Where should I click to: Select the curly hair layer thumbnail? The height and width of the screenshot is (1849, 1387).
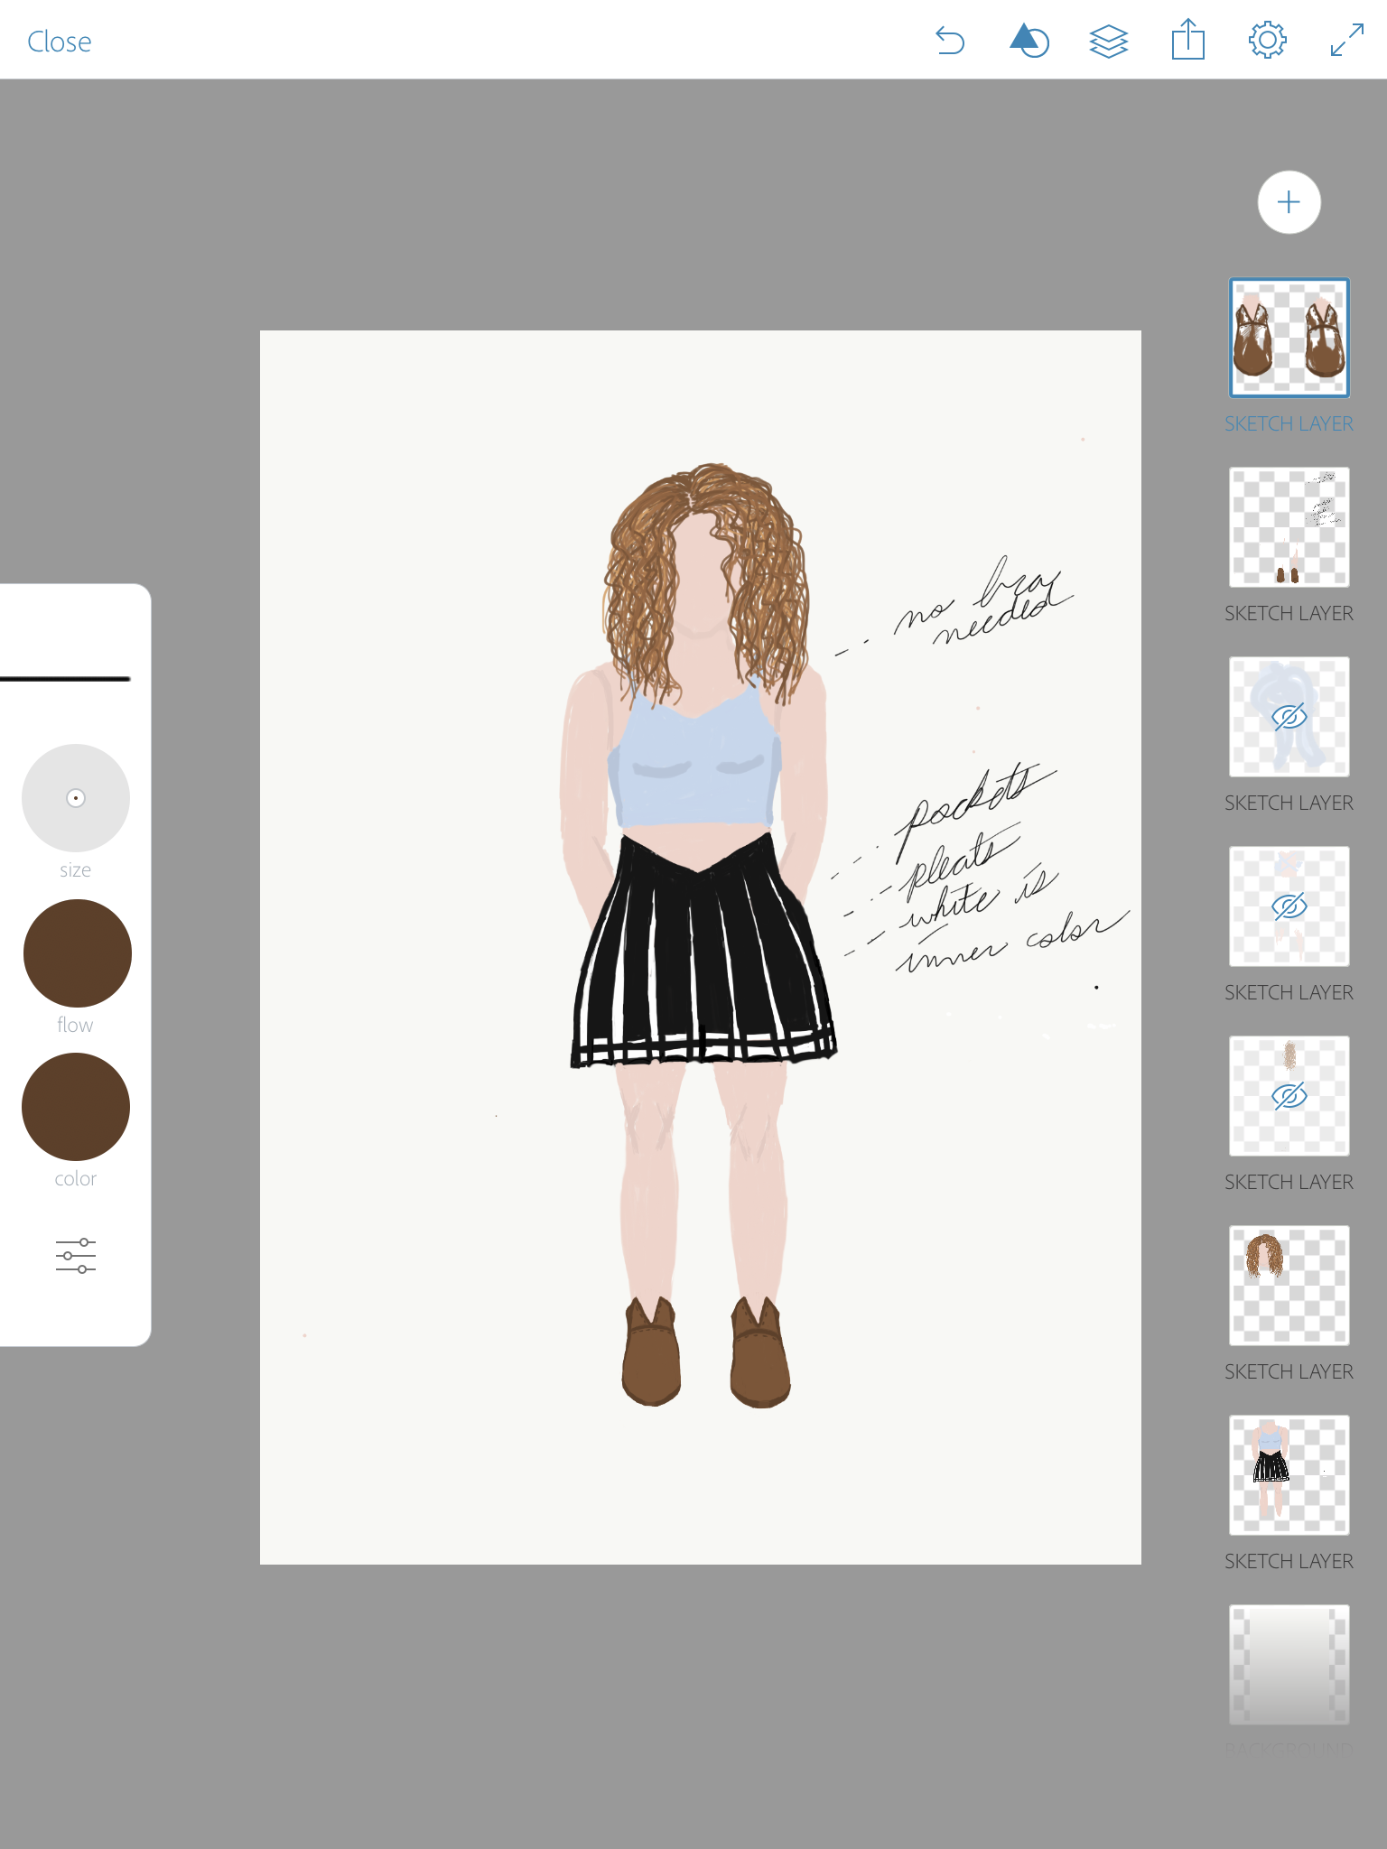(x=1289, y=1286)
